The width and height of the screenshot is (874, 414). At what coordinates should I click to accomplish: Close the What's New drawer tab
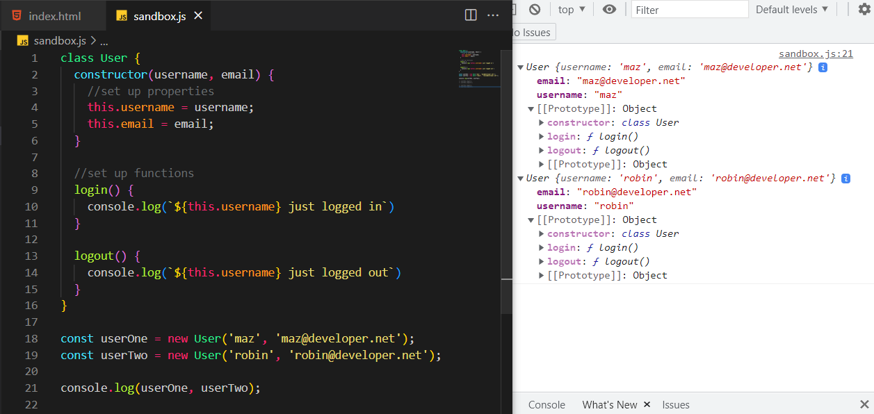647,404
